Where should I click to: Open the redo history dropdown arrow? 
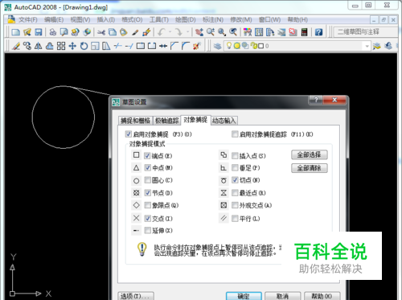[187, 32]
